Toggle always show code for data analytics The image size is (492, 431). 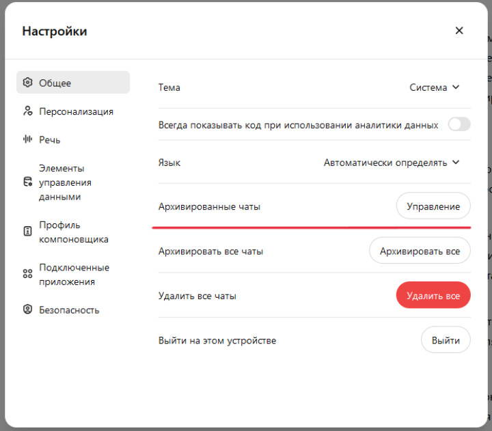click(459, 124)
